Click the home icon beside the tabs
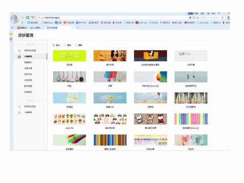Screen dimensions: 244x183 pyautogui.click(x=12, y=28)
